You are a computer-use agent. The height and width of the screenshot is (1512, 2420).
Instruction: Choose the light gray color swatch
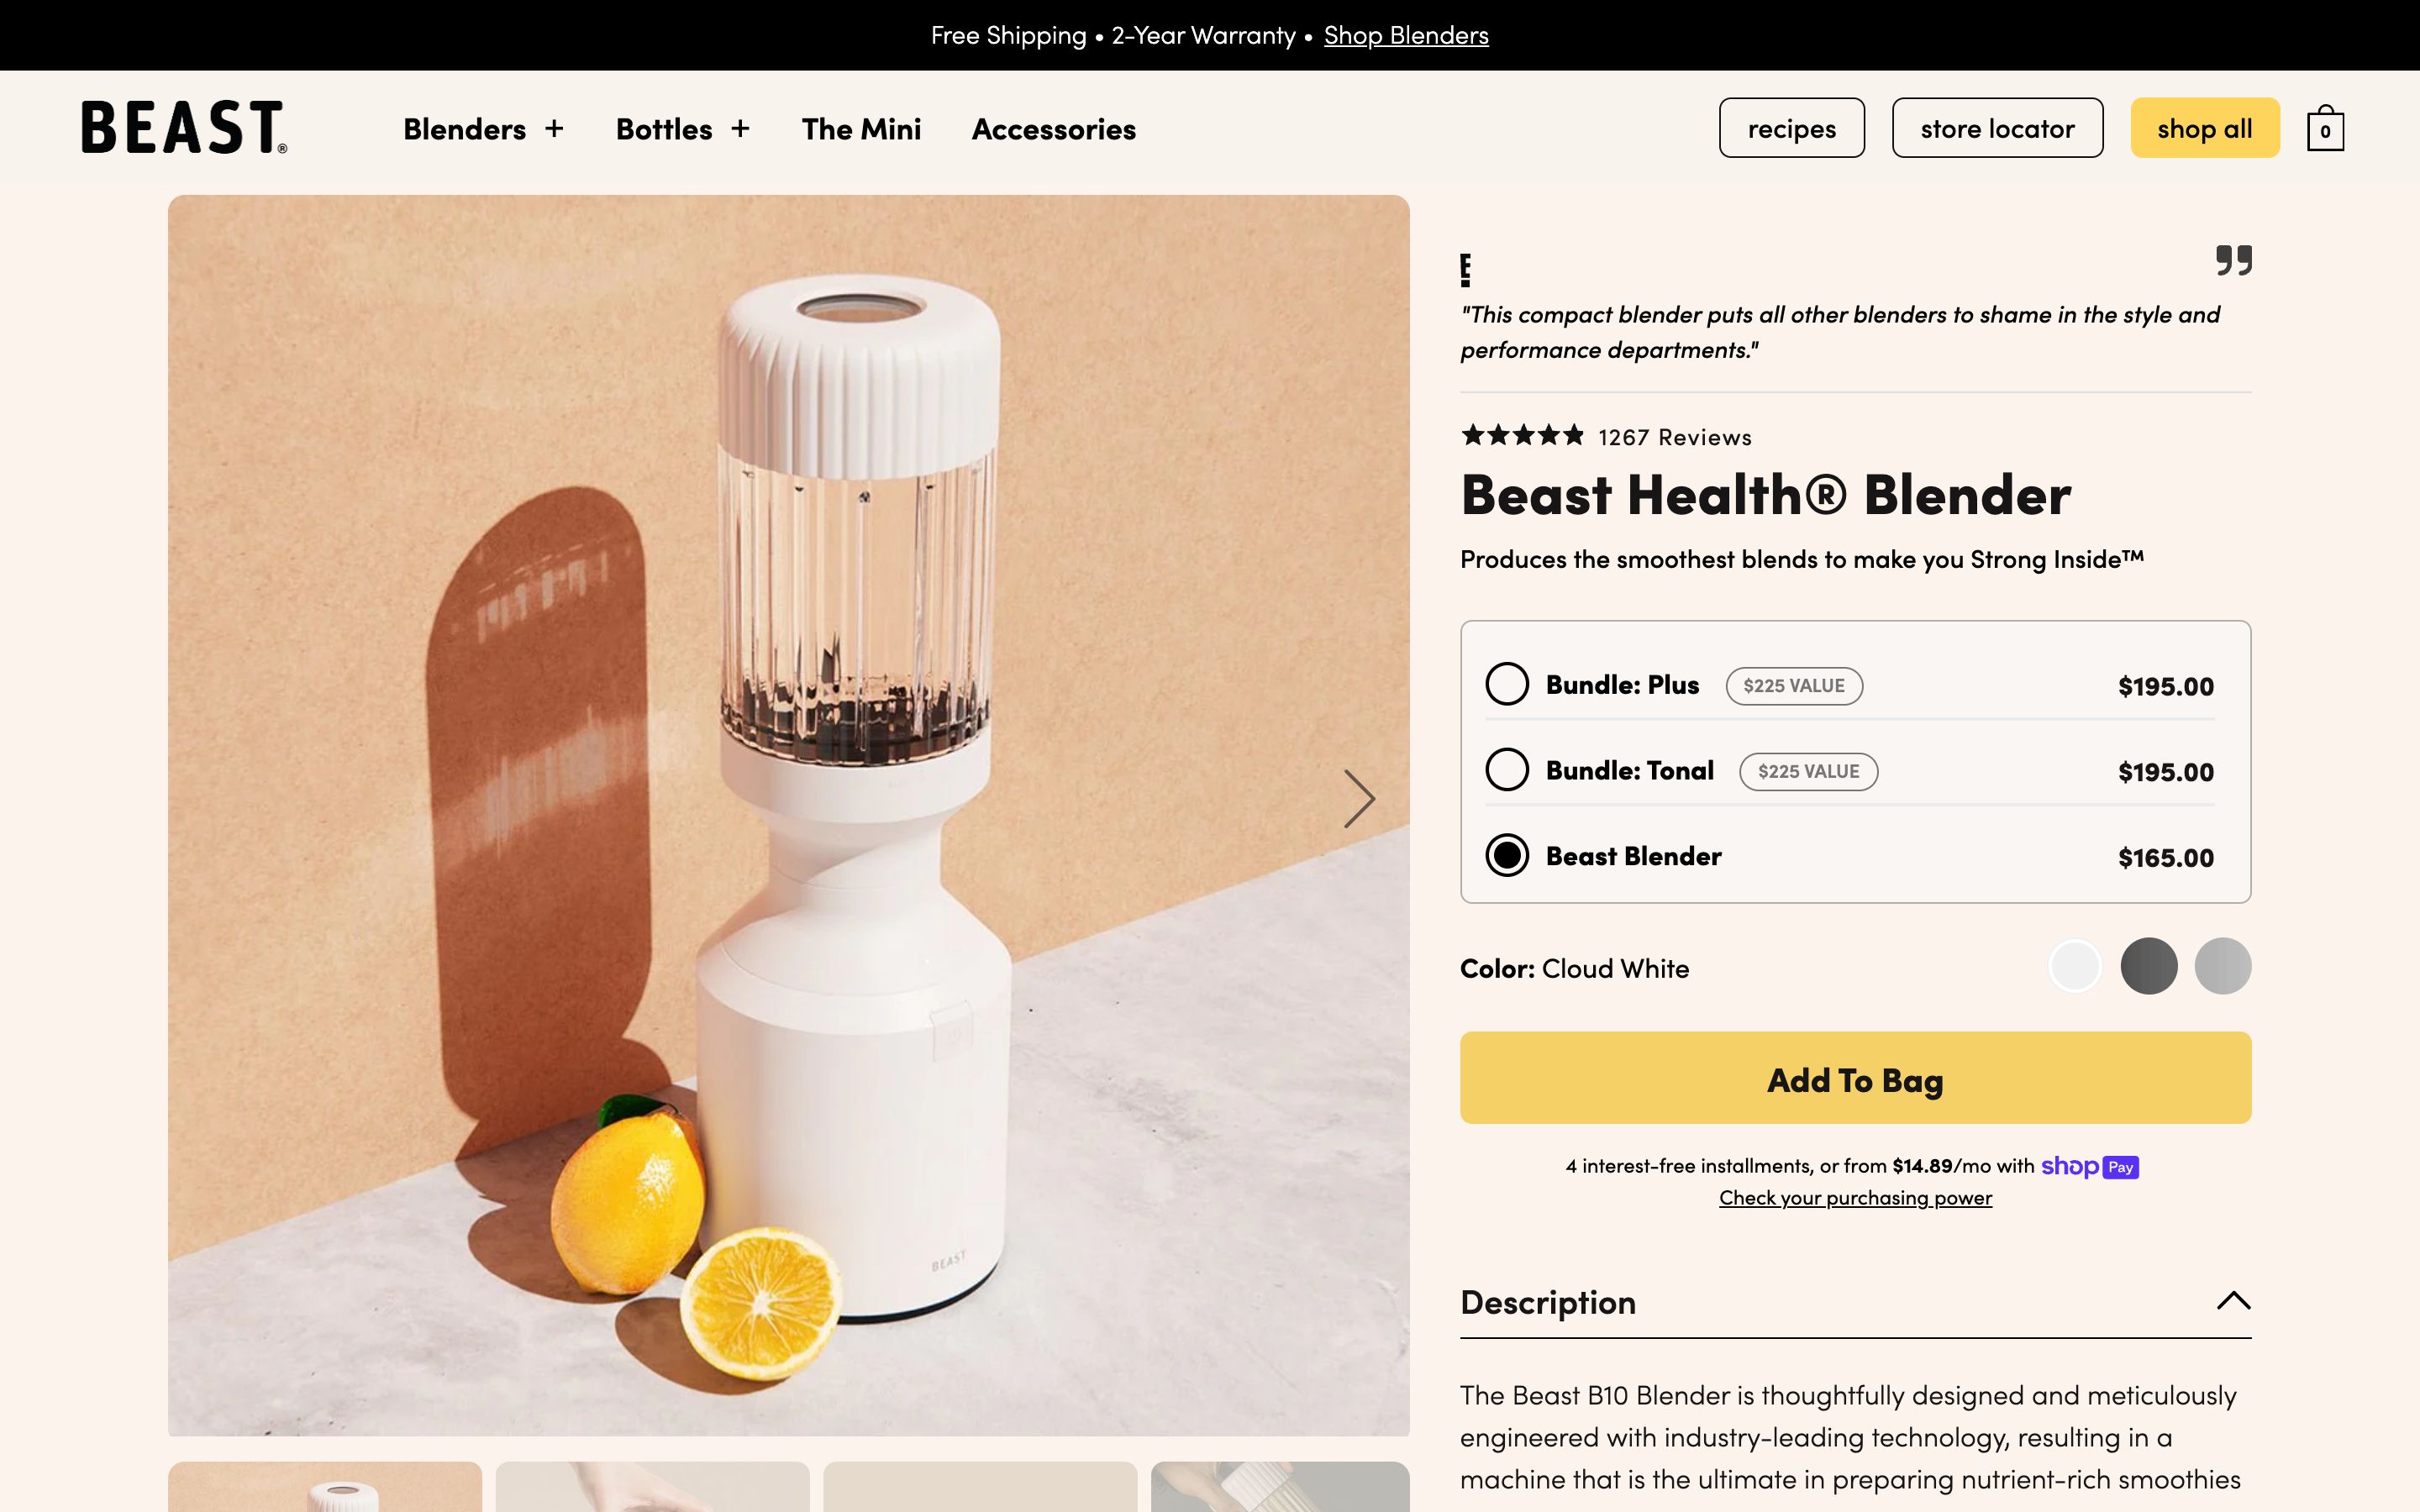(2223, 966)
